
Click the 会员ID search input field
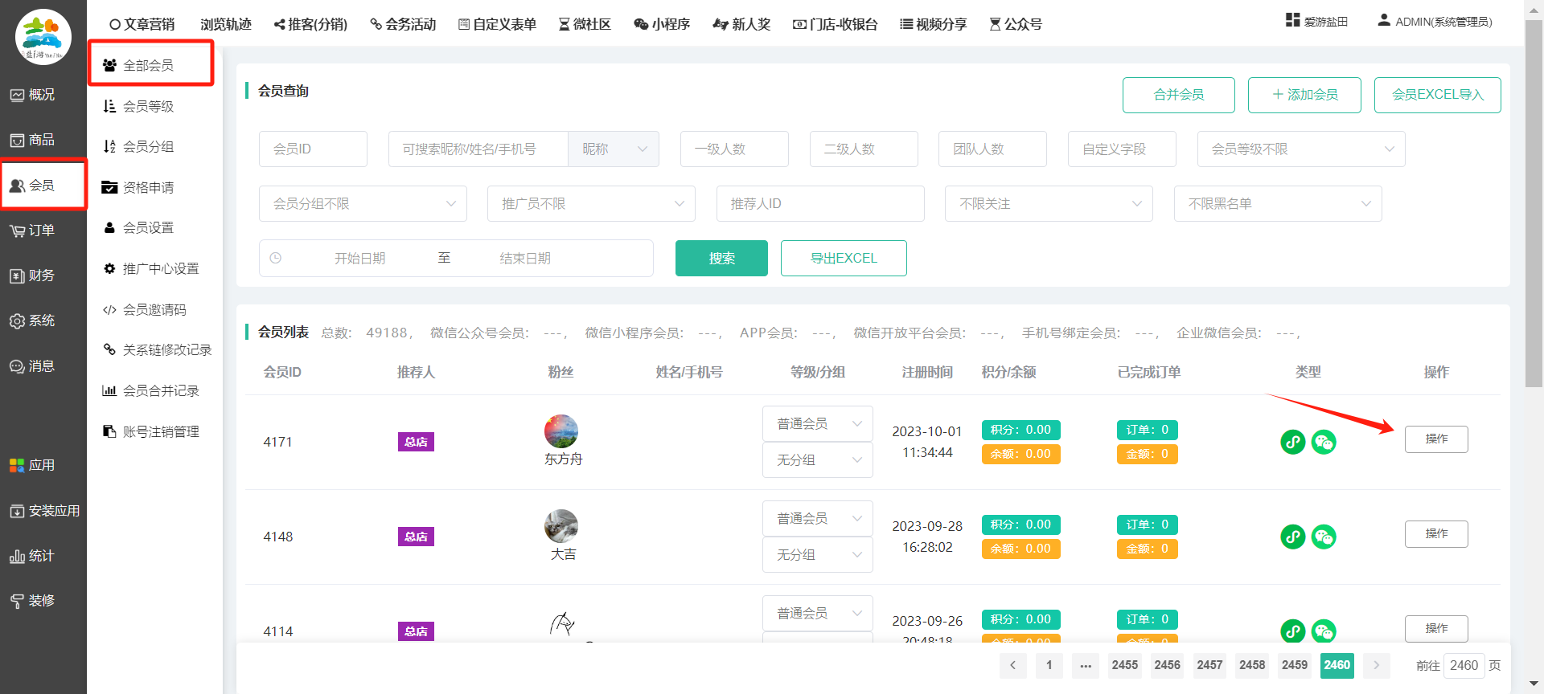click(x=313, y=149)
